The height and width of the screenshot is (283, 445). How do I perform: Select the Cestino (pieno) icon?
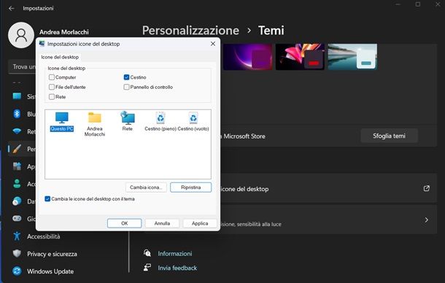coord(160,122)
